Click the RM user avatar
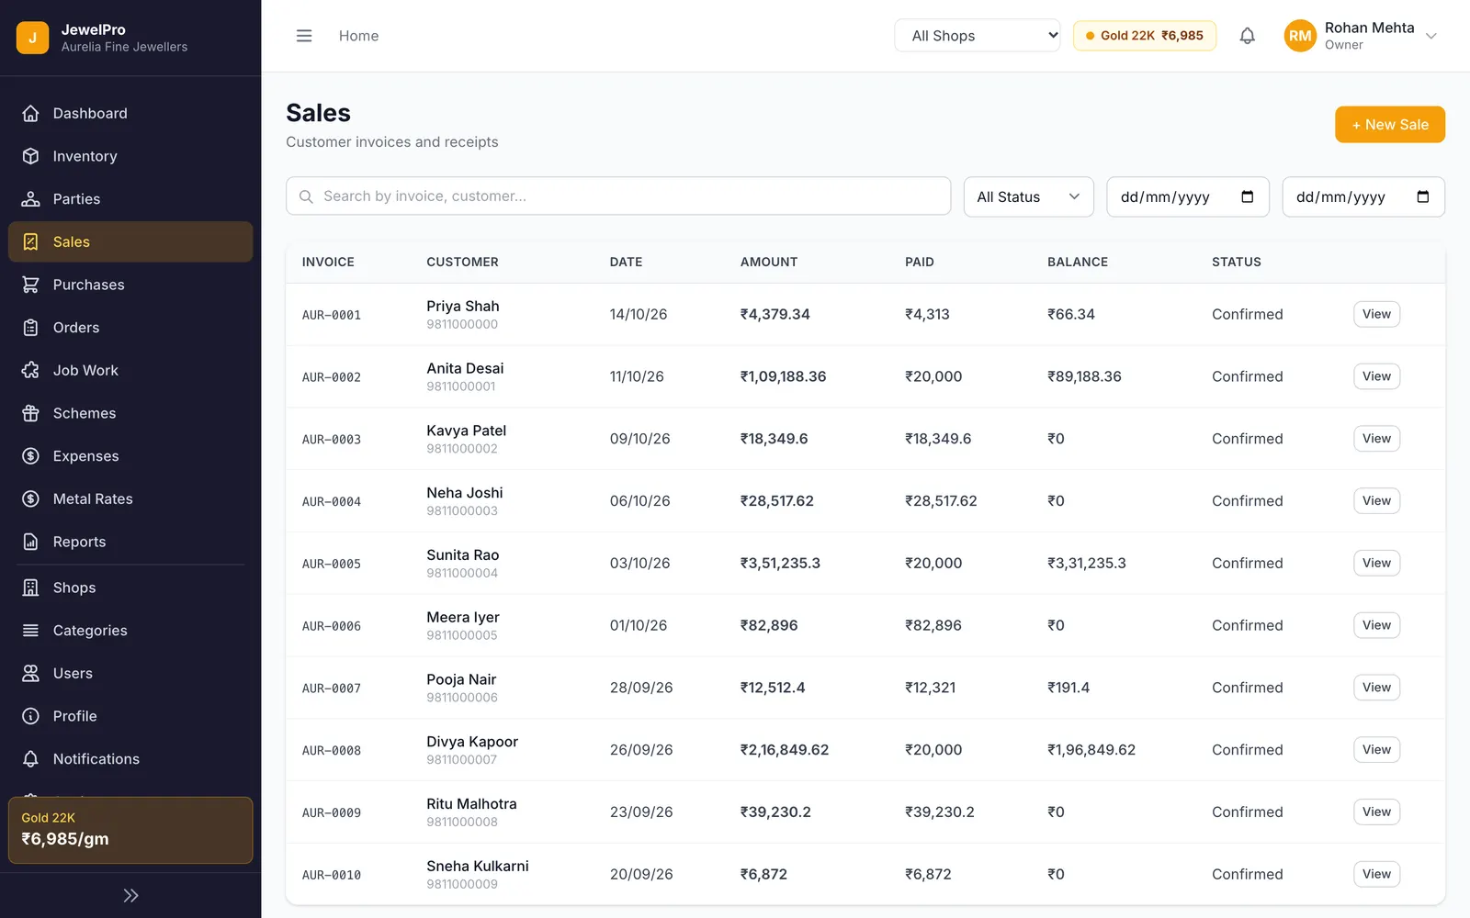1470x918 pixels. pyautogui.click(x=1299, y=36)
